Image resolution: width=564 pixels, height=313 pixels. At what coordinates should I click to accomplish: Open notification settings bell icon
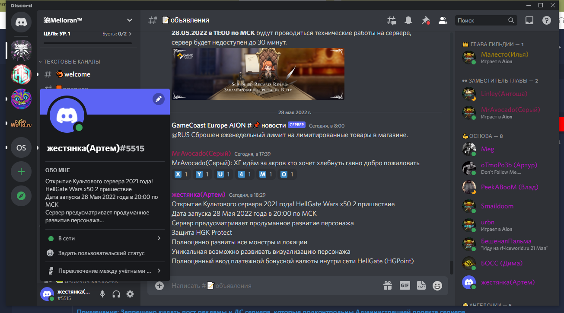408,20
